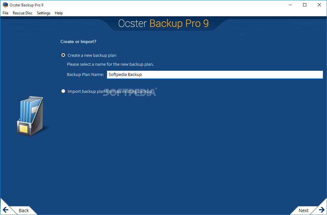Viewport: 327px width, 215px height.
Task: Click the 'Backup Plan Name:' label
Action: click(85, 75)
